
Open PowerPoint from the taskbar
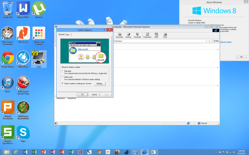[43, 152]
